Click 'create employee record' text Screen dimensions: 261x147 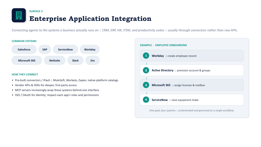click(x=182, y=56)
